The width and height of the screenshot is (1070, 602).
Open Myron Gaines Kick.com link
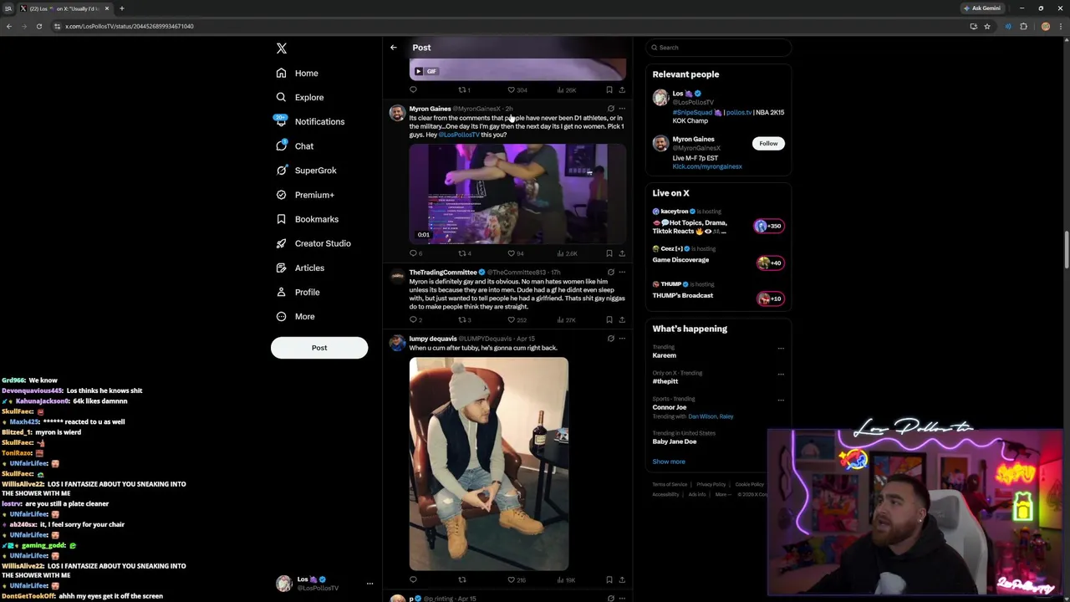[707, 166]
